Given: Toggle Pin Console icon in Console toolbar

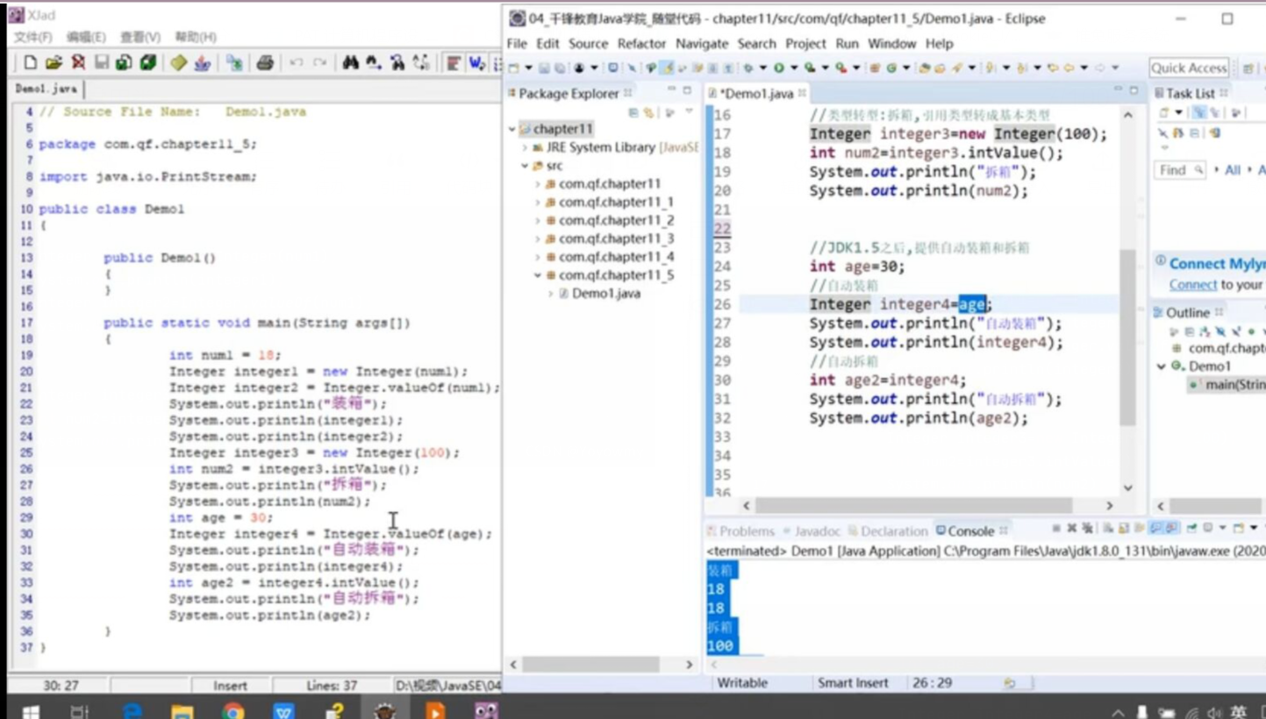Looking at the screenshot, I should 1192,529.
